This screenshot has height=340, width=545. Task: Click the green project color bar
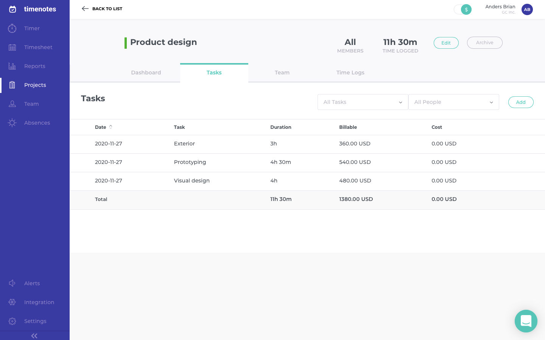(x=126, y=43)
